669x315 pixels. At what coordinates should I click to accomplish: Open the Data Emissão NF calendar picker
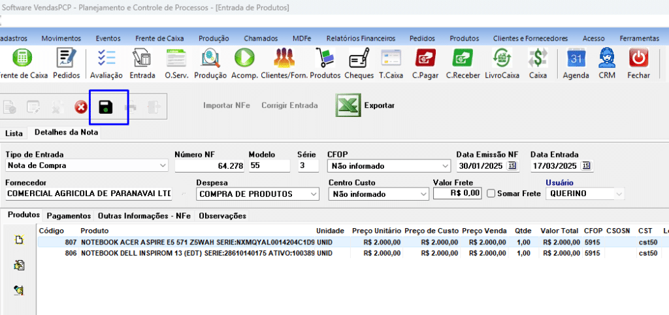[x=512, y=165]
